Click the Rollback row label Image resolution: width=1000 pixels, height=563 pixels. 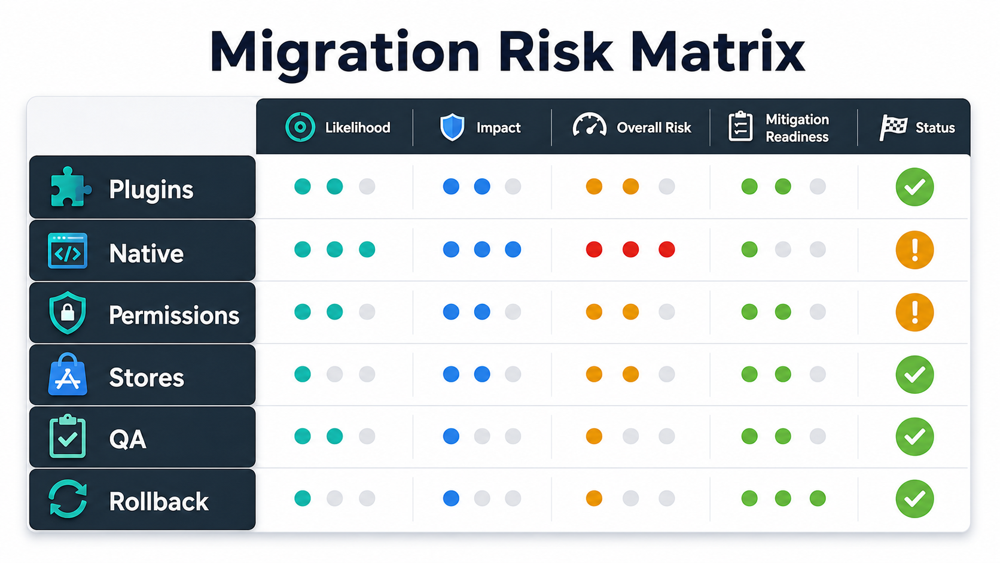click(x=159, y=501)
